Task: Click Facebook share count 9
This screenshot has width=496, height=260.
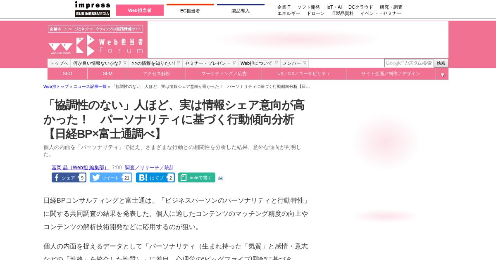Action: coord(82,178)
